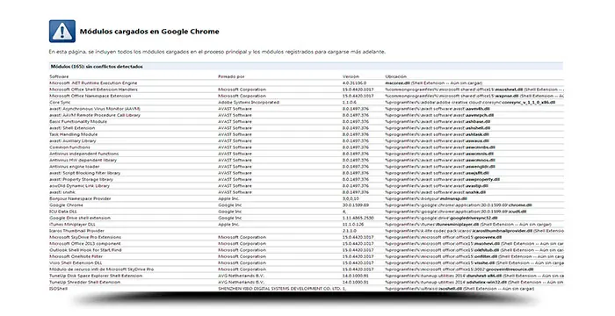Click 'Módulo de recurso intl de Microsoft SkyDrive Pro'
Screen dimensions: 615x316
pos(102,269)
